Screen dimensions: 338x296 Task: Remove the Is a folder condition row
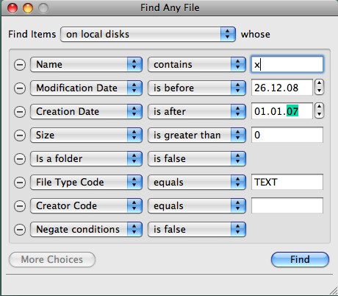tap(20, 159)
